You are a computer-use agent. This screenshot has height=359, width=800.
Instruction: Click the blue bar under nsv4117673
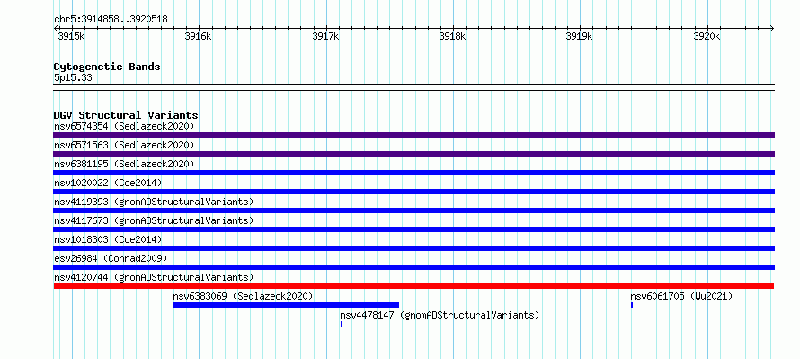tap(413, 229)
